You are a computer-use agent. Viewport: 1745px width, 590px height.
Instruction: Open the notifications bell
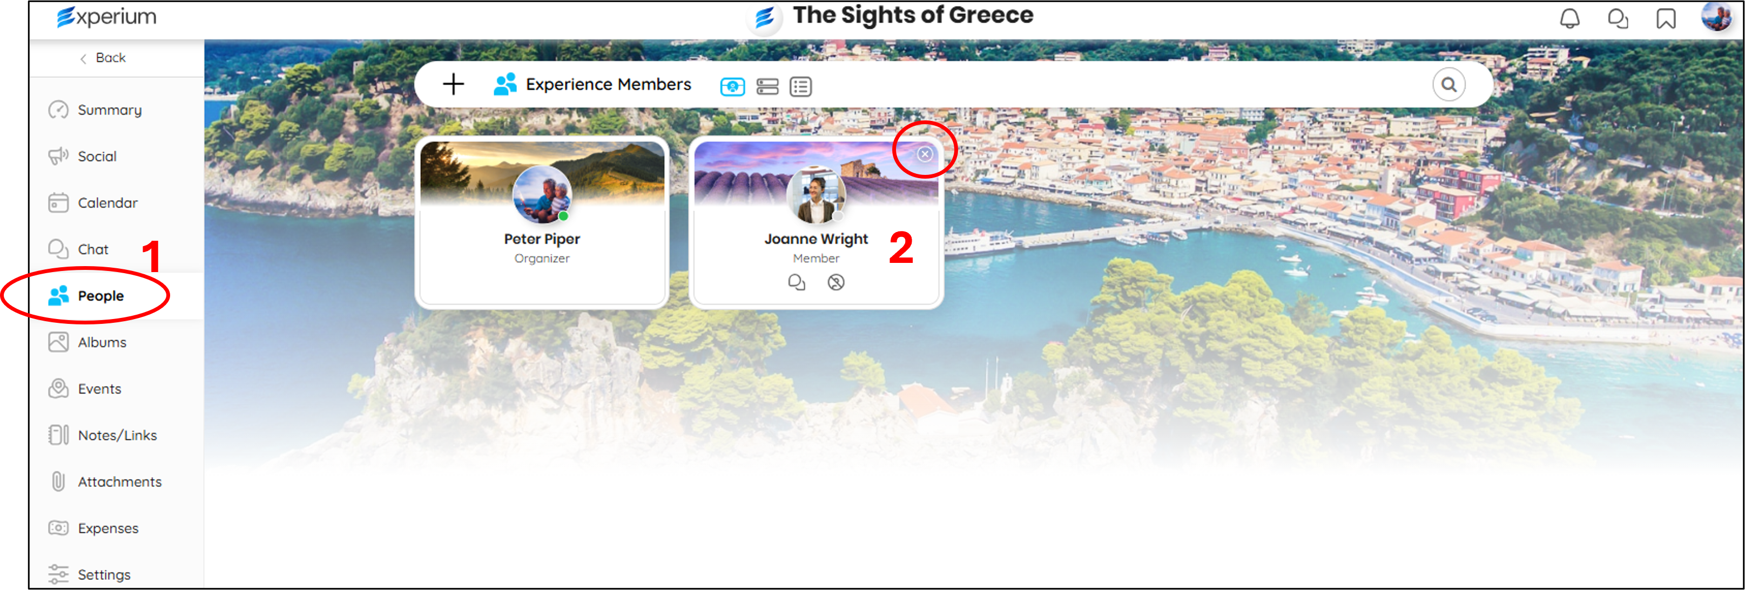click(x=1569, y=18)
